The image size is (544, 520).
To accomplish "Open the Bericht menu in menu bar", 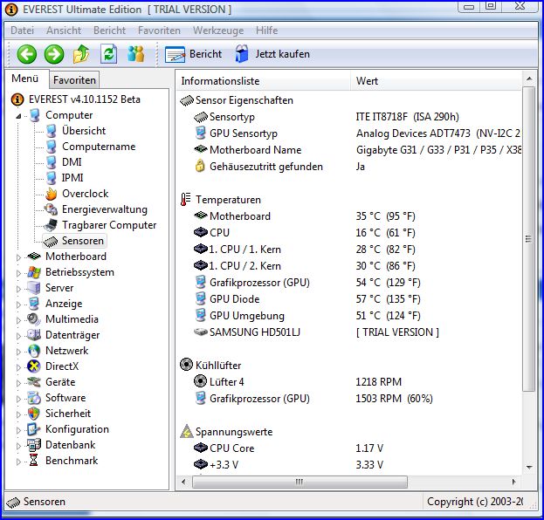I will [x=109, y=31].
